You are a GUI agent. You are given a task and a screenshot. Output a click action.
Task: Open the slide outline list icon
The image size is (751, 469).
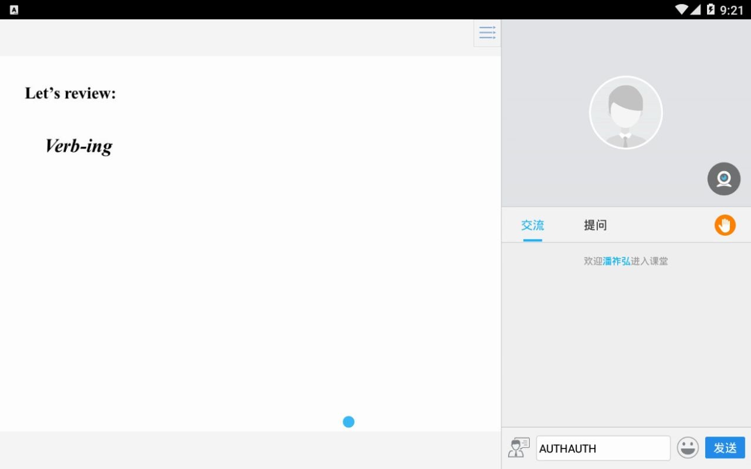(487, 33)
